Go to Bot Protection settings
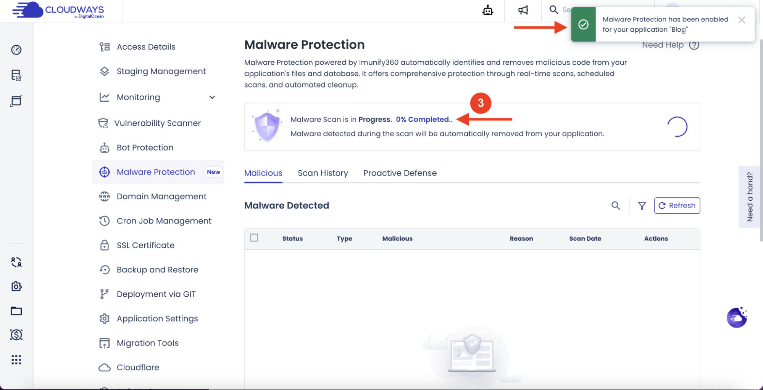Image resolution: width=763 pixels, height=390 pixels. tap(145, 148)
